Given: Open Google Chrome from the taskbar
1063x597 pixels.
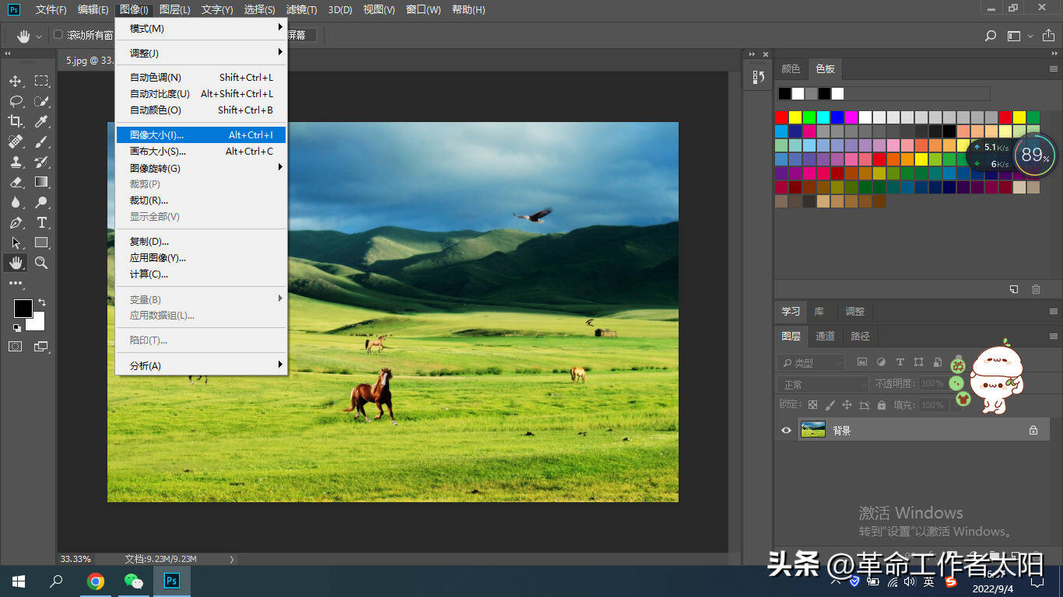Looking at the screenshot, I should click(x=96, y=581).
